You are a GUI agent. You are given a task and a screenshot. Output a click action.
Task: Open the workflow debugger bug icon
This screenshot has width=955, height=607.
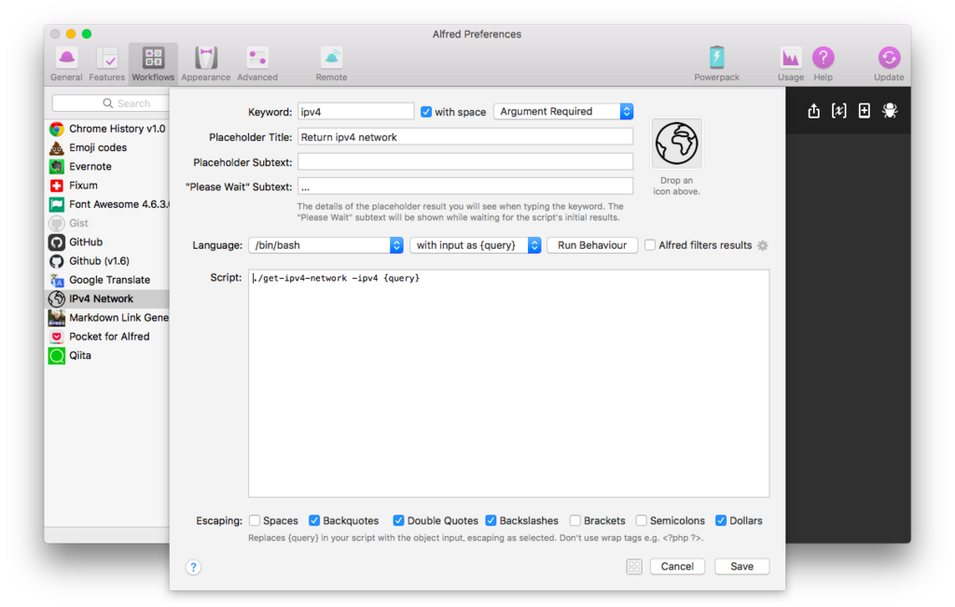point(890,111)
